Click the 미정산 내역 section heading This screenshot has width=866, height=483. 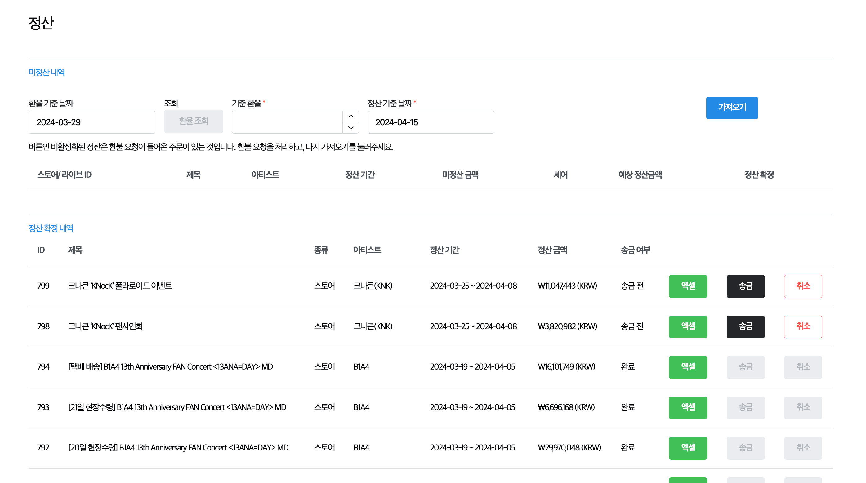[x=47, y=73]
